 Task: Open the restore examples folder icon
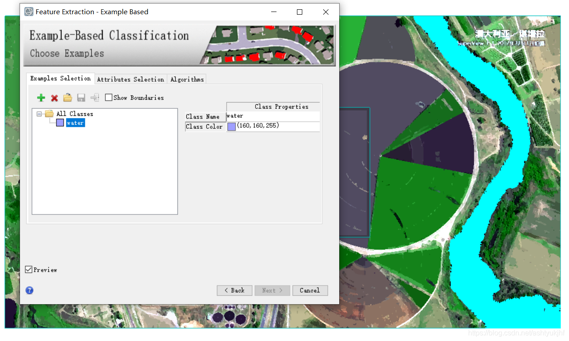[x=68, y=98]
